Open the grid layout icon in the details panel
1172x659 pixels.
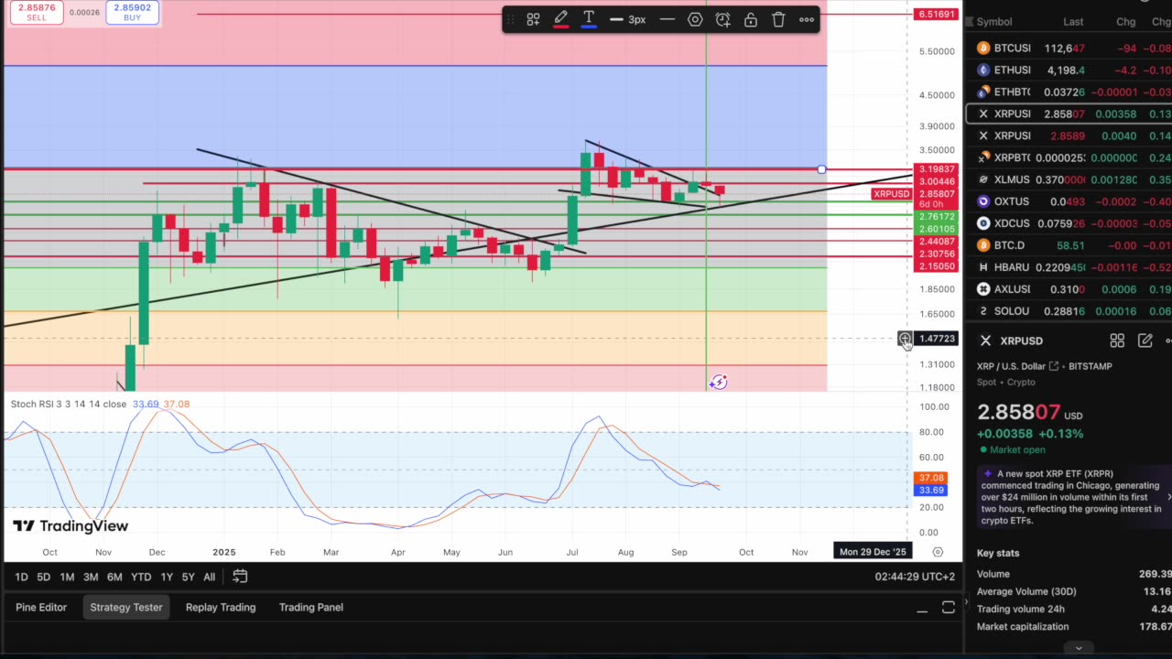click(x=1117, y=340)
